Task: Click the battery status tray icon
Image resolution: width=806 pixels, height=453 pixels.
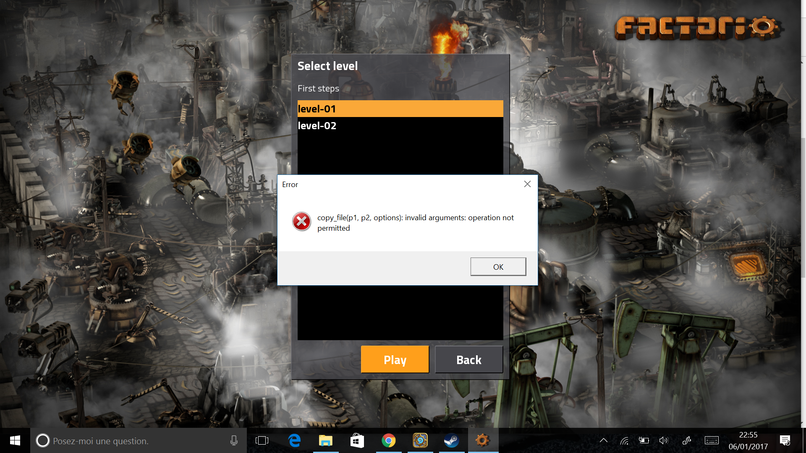Action: point(644,440)
